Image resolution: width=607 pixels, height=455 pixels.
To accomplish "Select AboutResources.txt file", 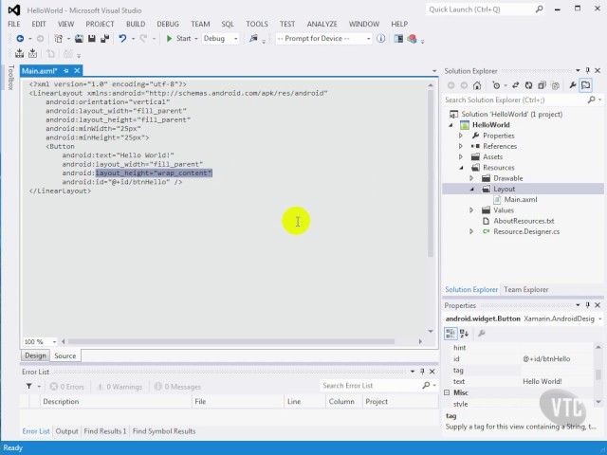I will (x=524, y=221).
